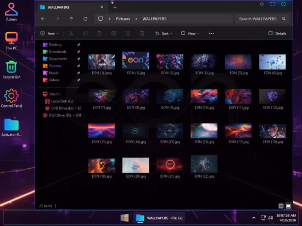Select the EON (10).jpg thumbnail
Image resolution: width=302 pixels, height=226 pixels.
point(204,96)
